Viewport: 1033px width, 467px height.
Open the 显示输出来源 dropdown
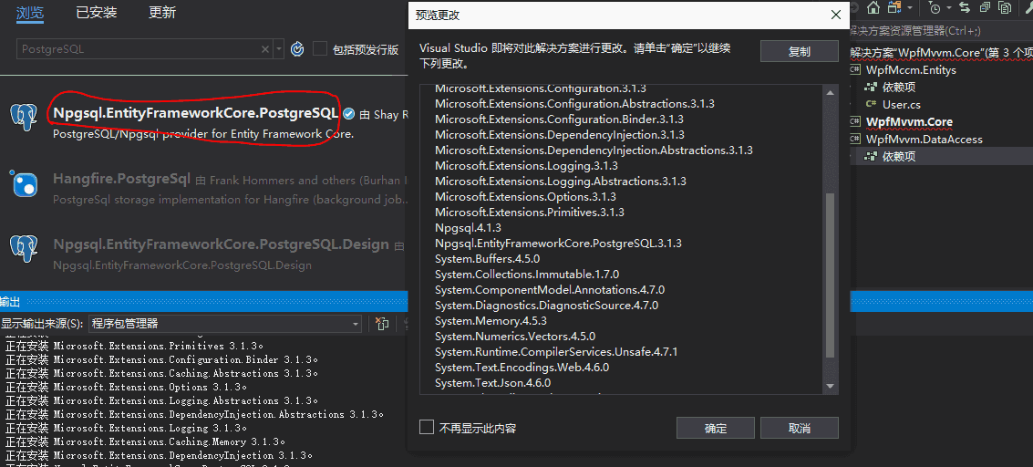(x=224, y=324)
